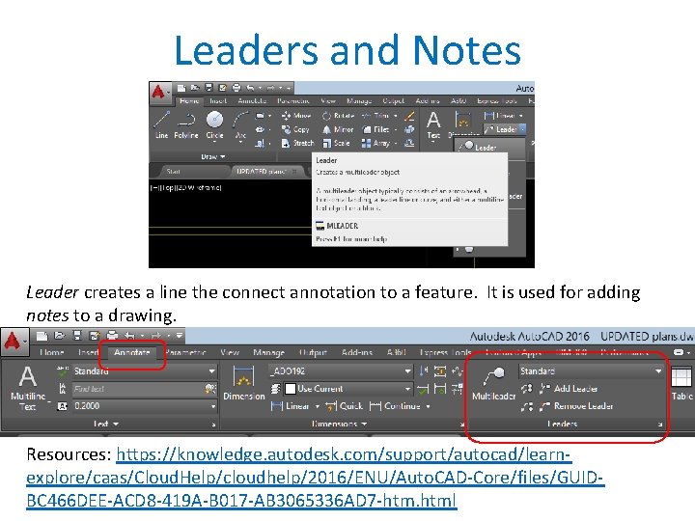This screenshot has height=521, width=695.
Task: Click Multiline Text in Annotate ribbon
Action: pyautogui.click(x=27, y=388)
